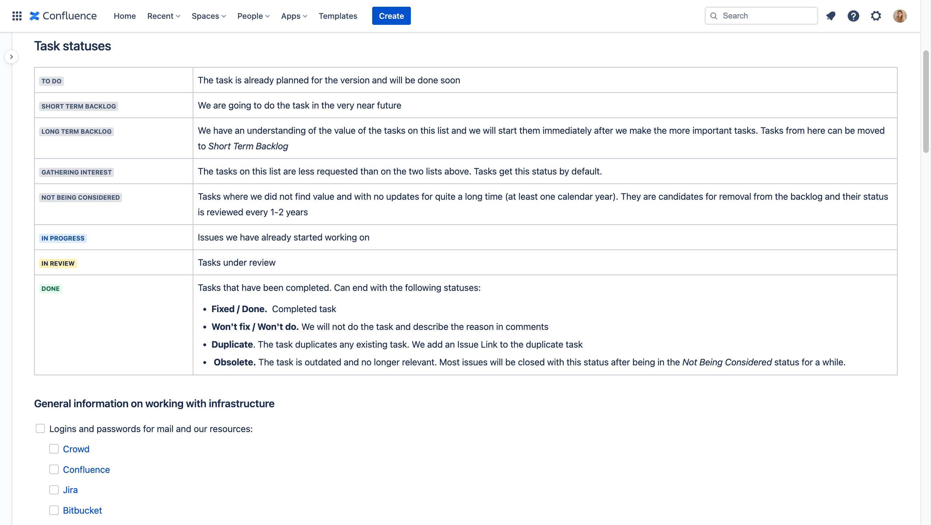Image resolution: width=931 pixels, height=525 pixels.
Task: Click the help question mark icon
Action: pyautogui.click(x=853, y=16)
